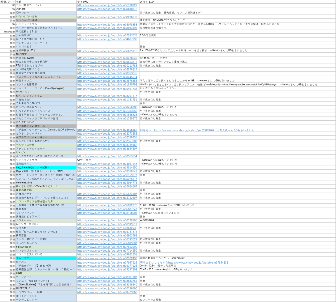Open the sm36118005 ブレワイリンク link
336x302 pixels.
[x=107, y=213]
